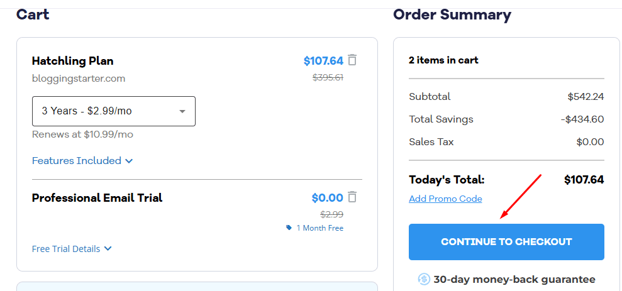Select the Professional Email Trial heading

click(97, 198)
